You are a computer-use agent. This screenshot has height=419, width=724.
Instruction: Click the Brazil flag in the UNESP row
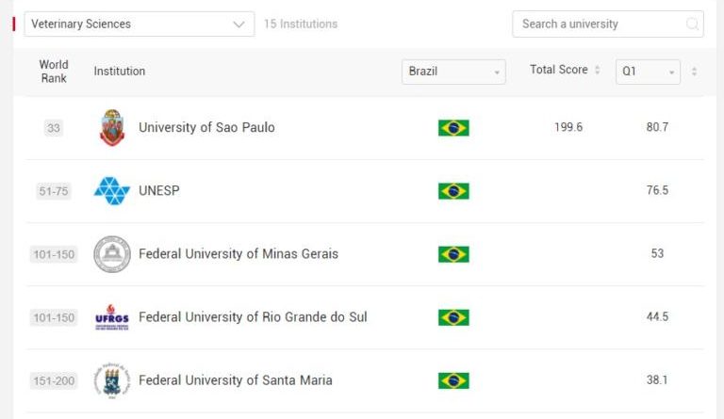[453, 191]
